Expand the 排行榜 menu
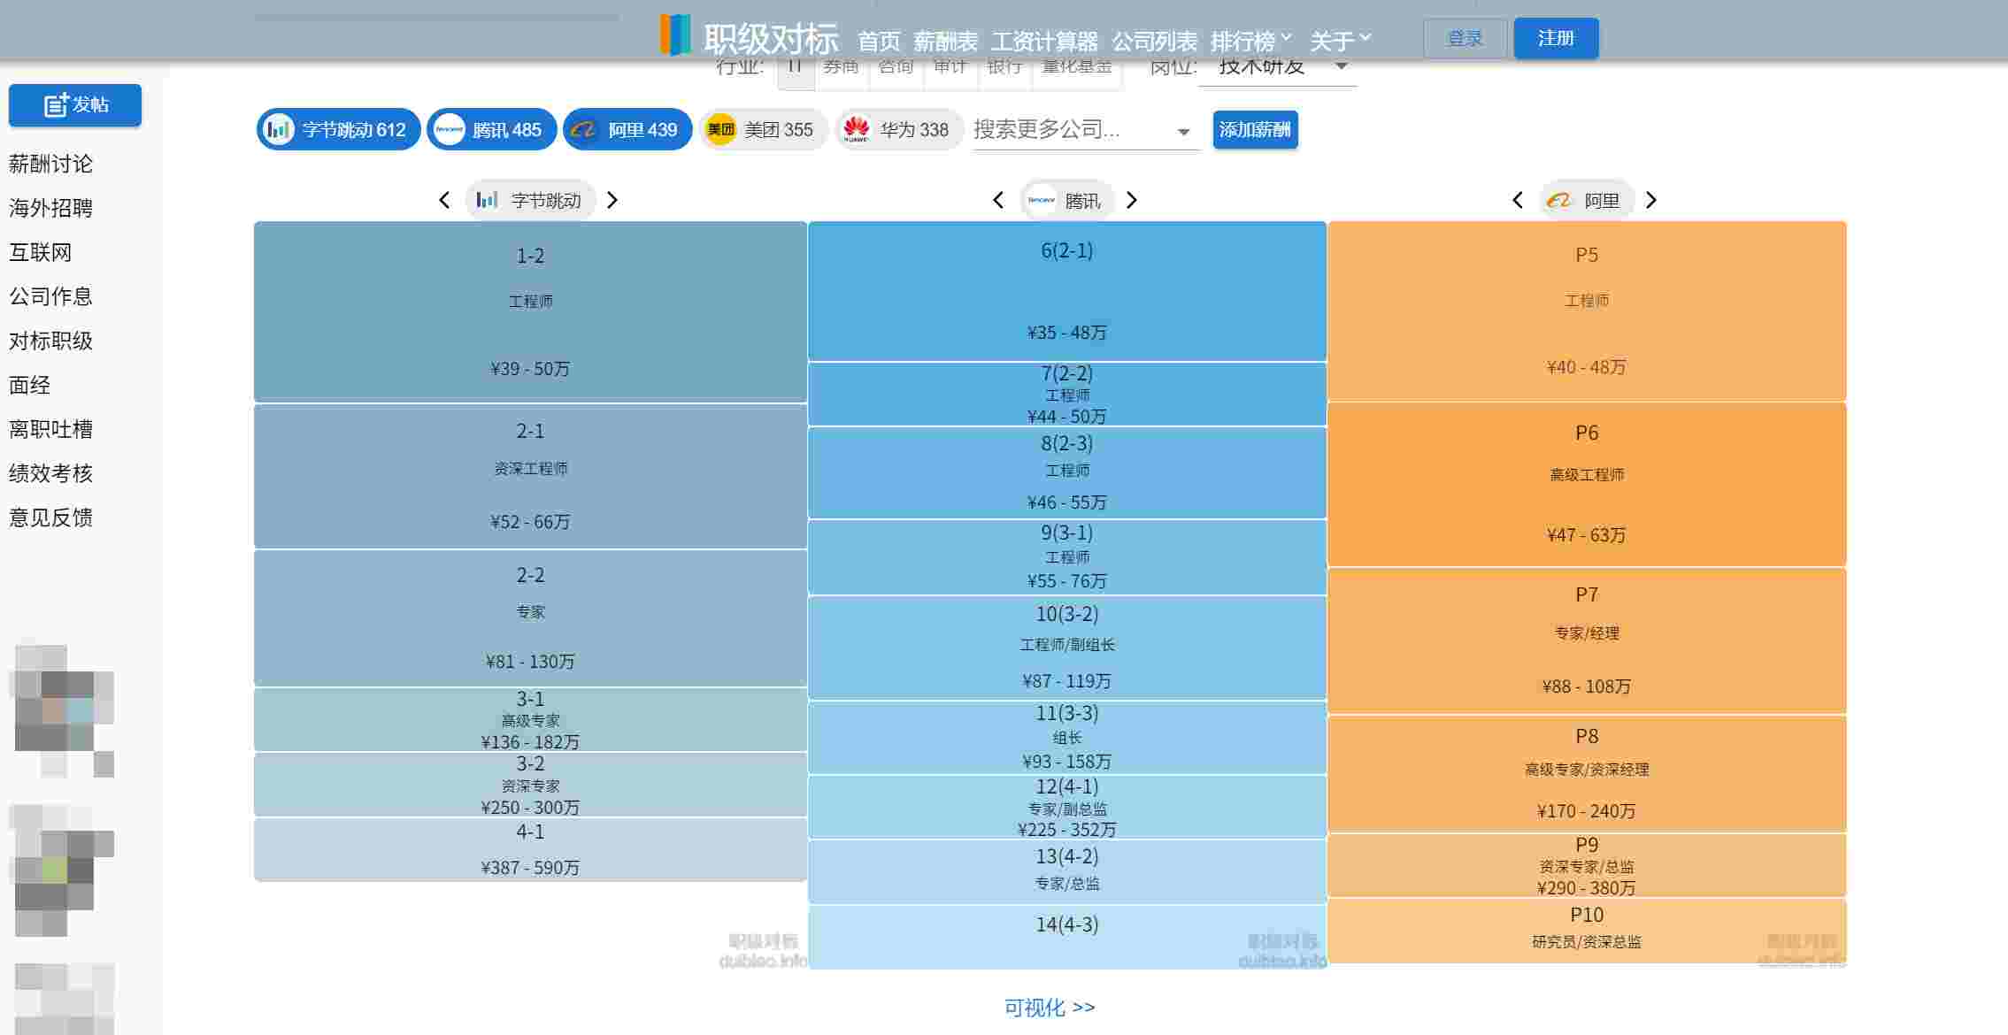The image size is (2008, 1035). 1250,41
